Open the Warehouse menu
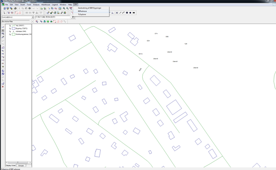Image resolution: width=276 pixels, height=170 pixels. (46, 5)
